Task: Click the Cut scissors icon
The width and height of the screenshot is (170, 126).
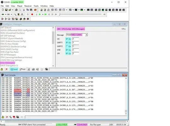Action: coord(24,10)
